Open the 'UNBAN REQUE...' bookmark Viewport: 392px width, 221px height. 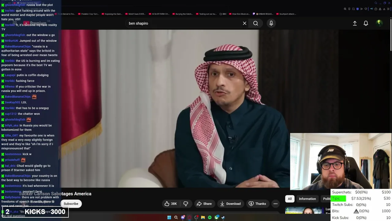click(263, 14)
